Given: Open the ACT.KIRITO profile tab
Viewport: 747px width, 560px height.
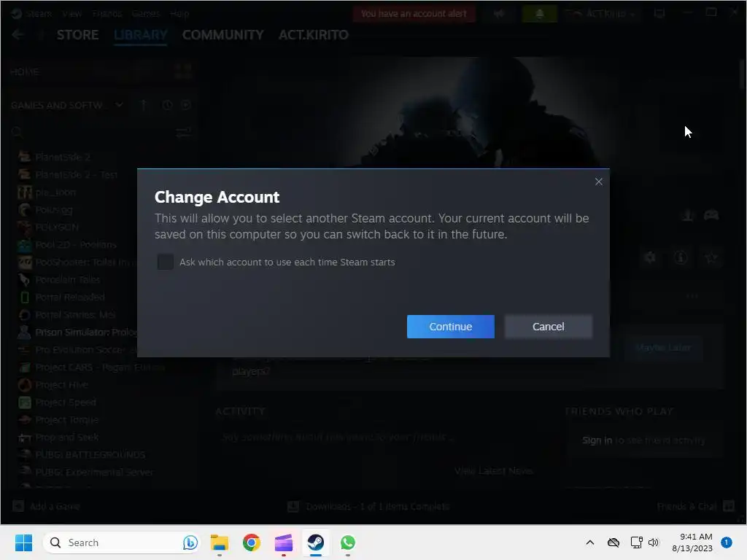Looking at the screenshot, I should pyautogui.click(x=314, y=35).
